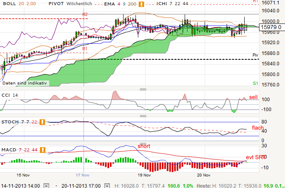Click the 16071.1 price axis value
This screenshot has height=188, width=285.
point(270,3)
